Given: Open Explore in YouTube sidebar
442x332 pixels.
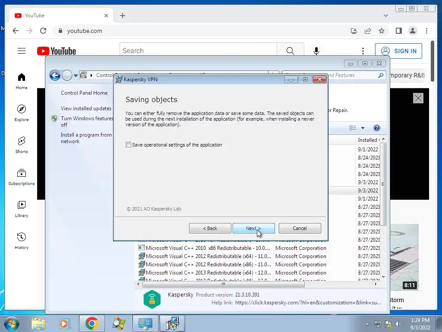Looking at the screenshot, I should click(22, 113).
